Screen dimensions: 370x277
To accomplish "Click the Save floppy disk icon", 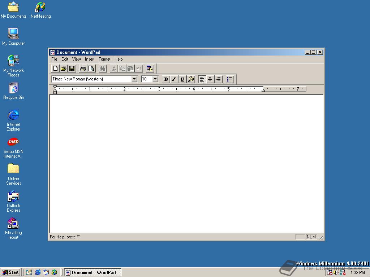I will (72, 69).
